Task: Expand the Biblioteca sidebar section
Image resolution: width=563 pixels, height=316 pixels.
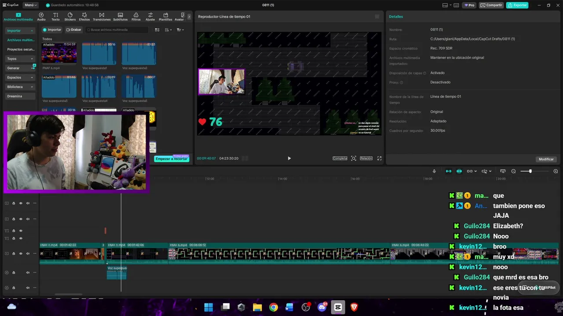Action: (x=20, y=87)
